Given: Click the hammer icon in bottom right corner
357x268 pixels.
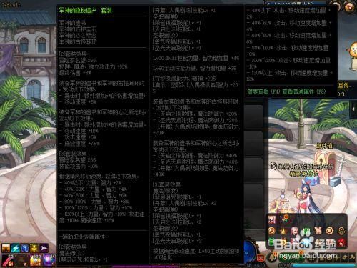Looking at the screenshot, I should point(353,257).
